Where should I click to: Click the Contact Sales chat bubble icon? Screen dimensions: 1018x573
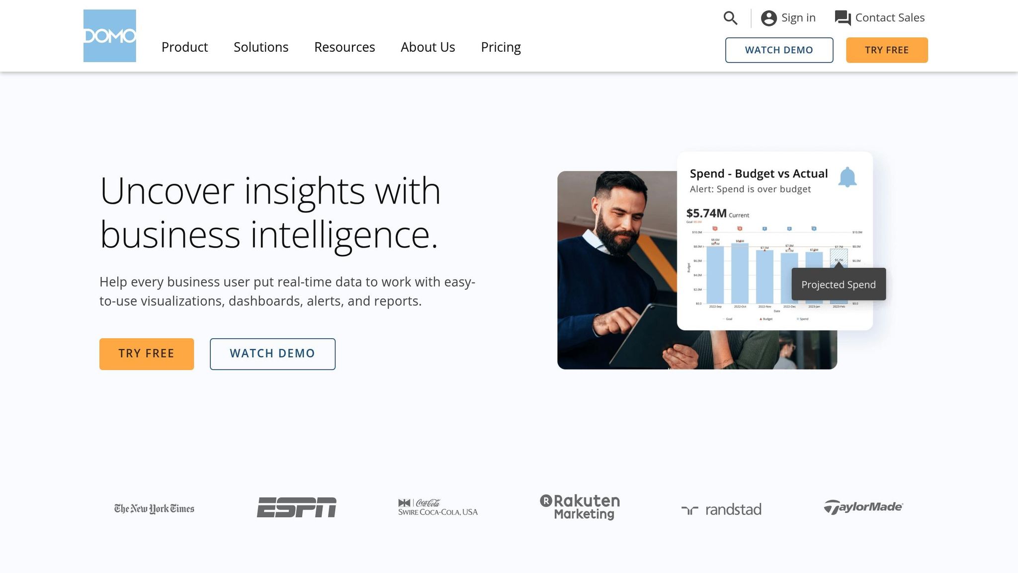click(843, 18)
